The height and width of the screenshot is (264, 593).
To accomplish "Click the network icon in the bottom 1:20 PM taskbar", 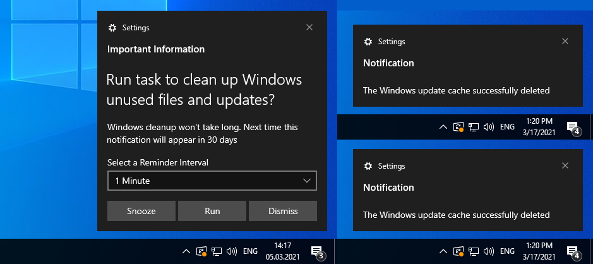I will tap(474, 251).
